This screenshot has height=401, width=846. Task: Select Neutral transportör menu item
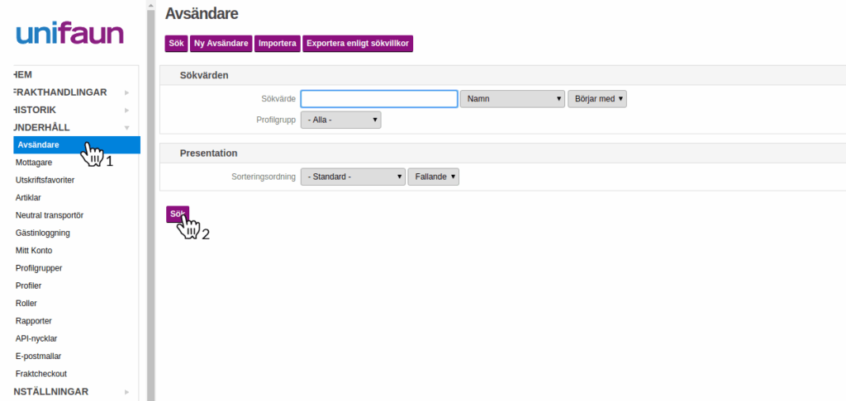coord(50,215)
